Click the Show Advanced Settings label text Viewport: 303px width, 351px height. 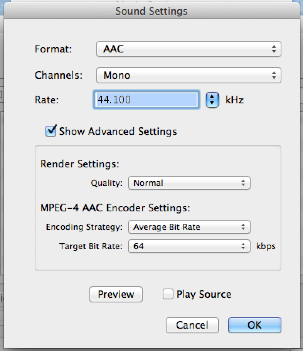pyautogui.click(x=118, y=132)
